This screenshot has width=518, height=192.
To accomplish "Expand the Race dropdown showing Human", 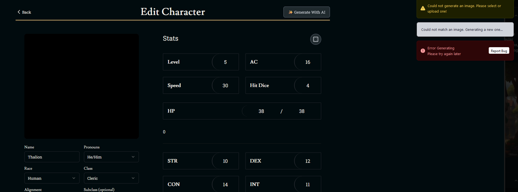I will (52, 178).
